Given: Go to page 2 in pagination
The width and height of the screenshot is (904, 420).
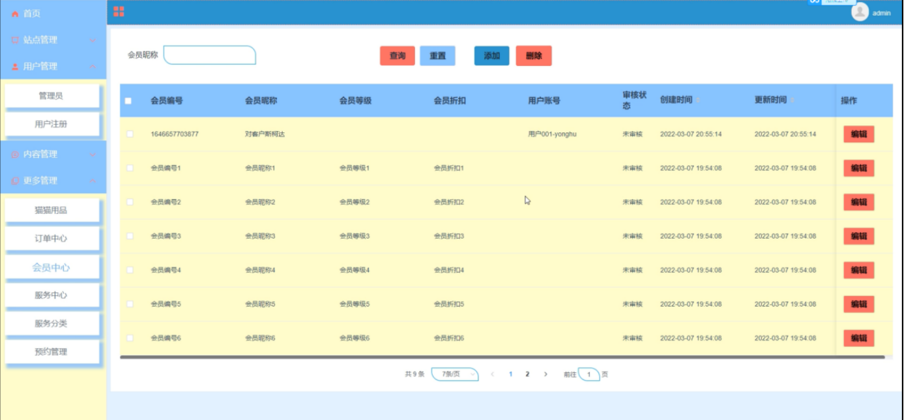Looking at the screenshot, I should (x=527, y=374).
